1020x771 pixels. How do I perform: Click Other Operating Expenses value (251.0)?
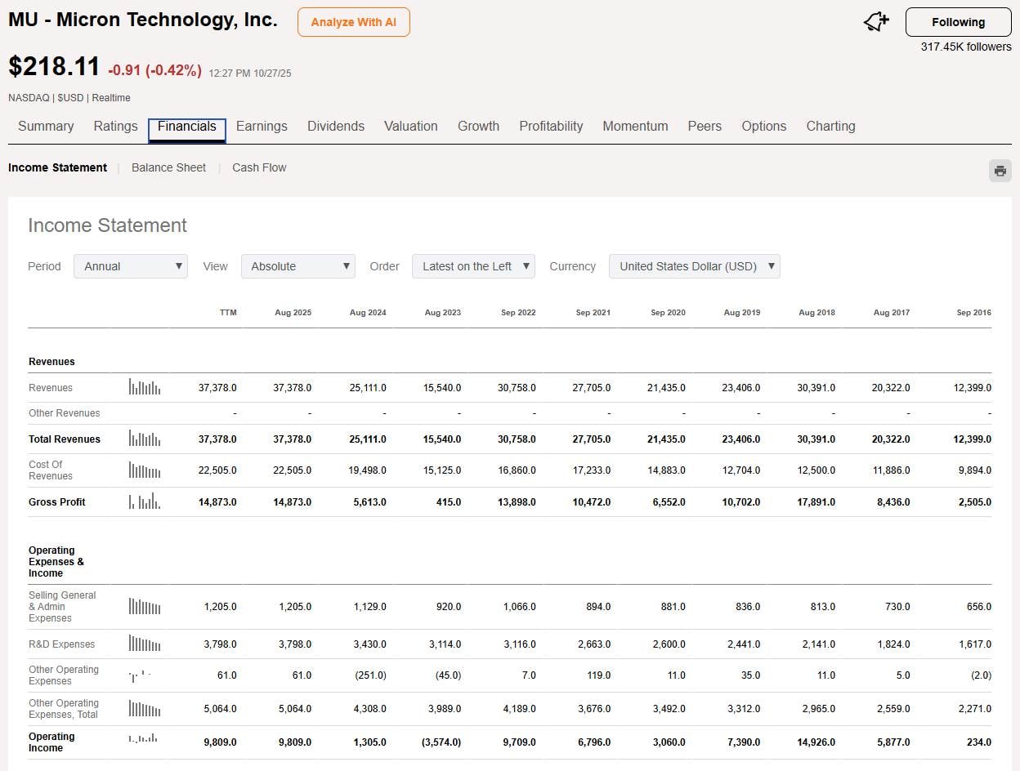370,675
